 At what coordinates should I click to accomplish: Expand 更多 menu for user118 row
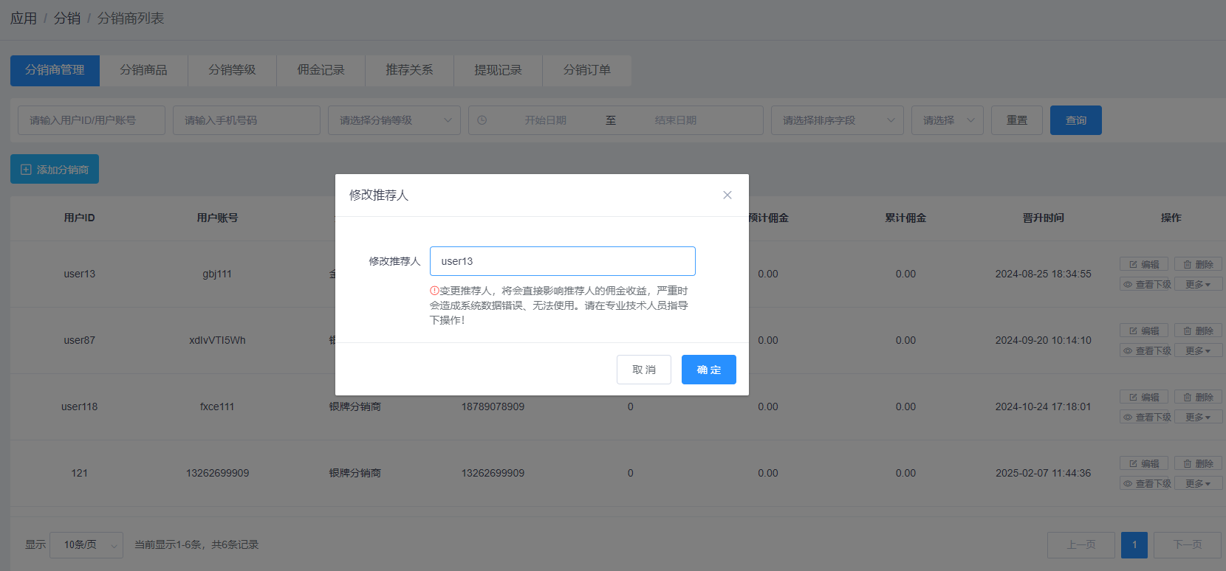click(x=1198, y=418)
